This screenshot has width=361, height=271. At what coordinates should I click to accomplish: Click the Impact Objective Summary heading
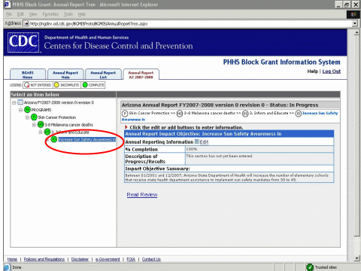click(x=157, y=169)
